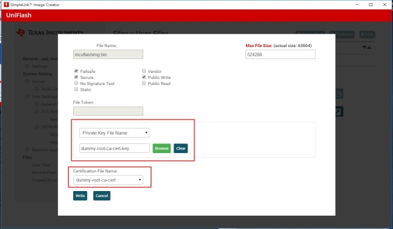The image size is (393, 229).
Task: Click the Write button
Action: [x=80, y=195]
